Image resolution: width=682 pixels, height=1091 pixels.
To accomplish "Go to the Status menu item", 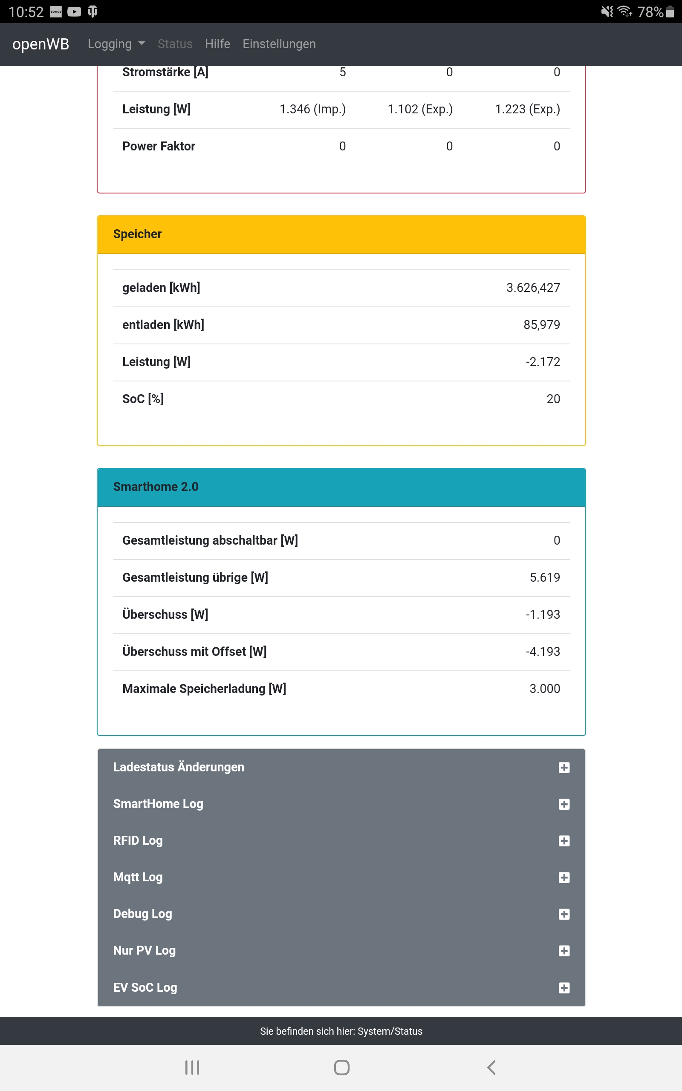I will 175,44.
